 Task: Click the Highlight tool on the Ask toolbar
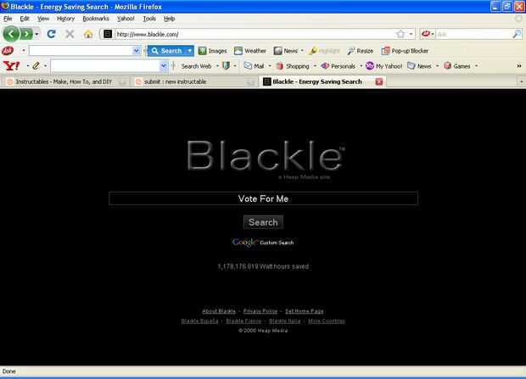(324, 51)
